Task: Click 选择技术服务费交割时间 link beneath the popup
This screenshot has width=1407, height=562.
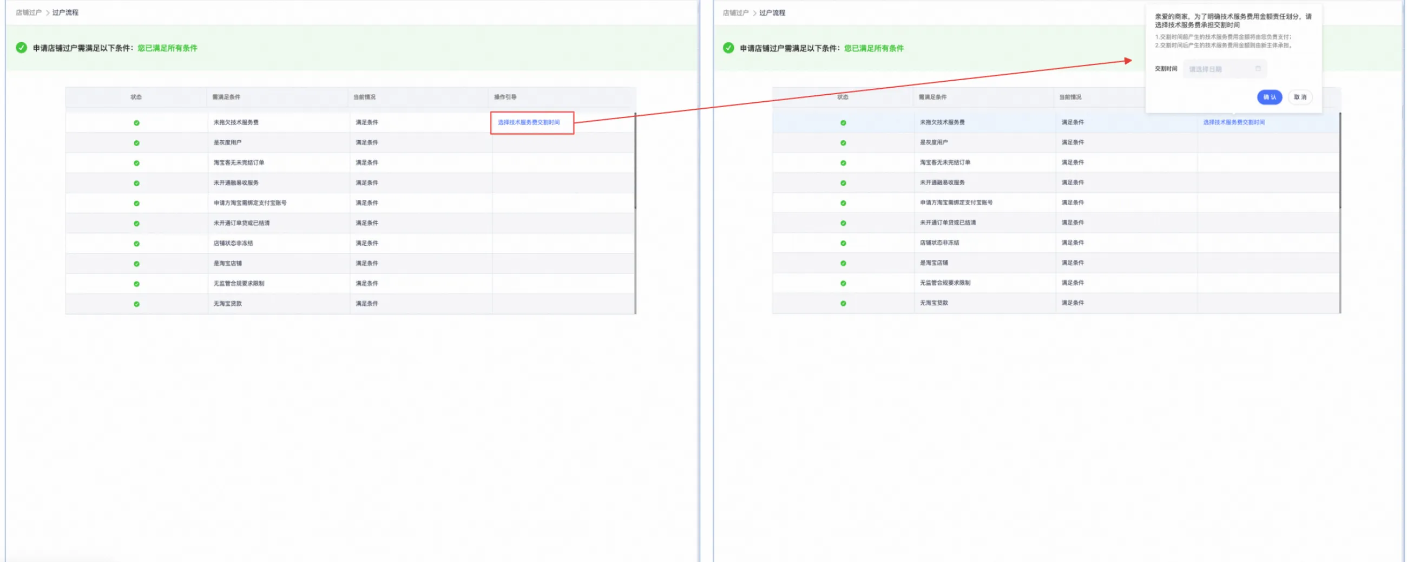Action: tap(1233, 122)
